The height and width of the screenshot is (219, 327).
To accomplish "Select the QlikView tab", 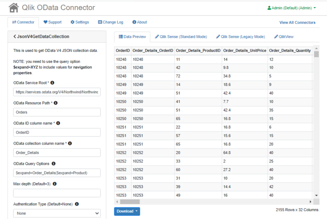I will coord(284,37).
